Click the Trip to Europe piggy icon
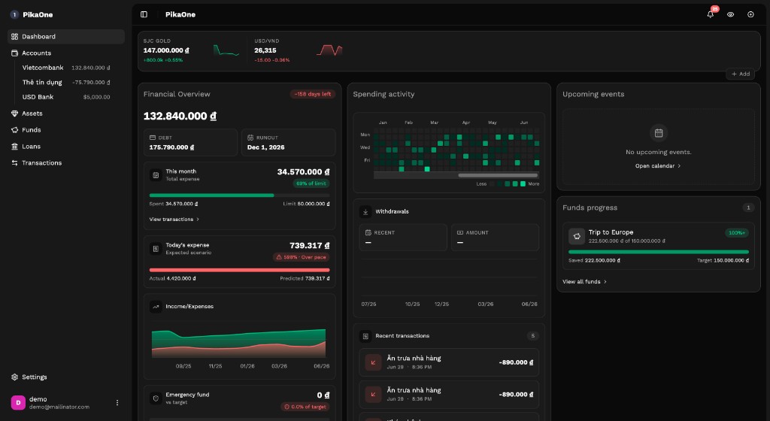 577,236
